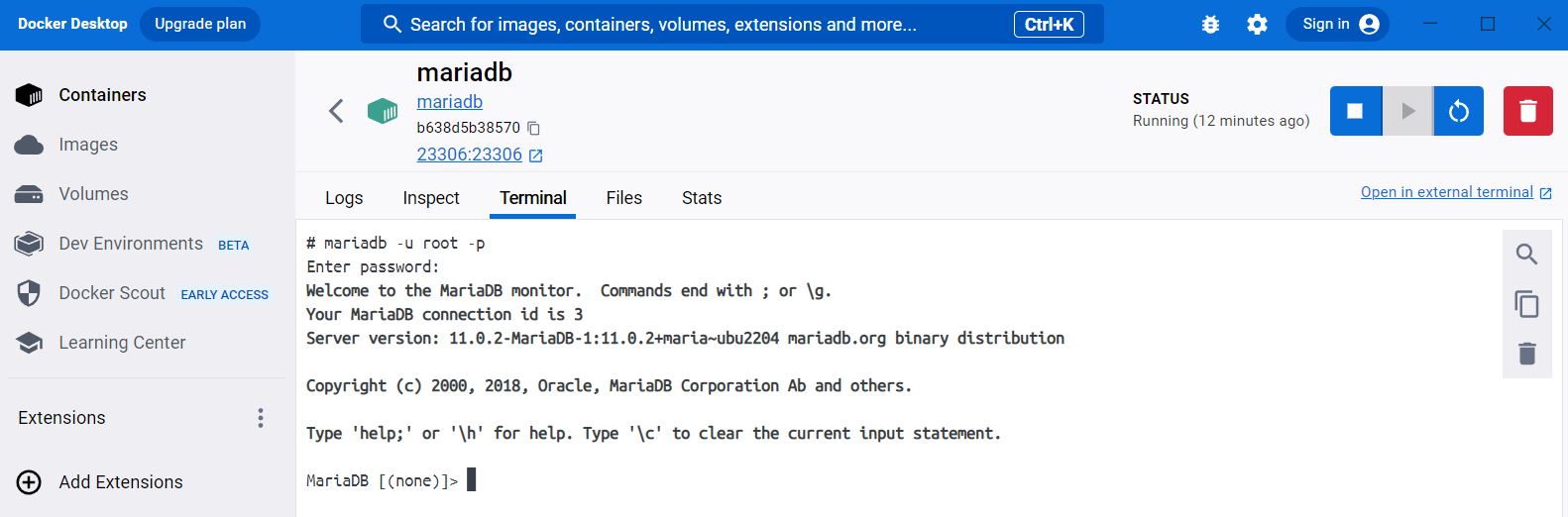Copy terminal output to clipboard
Screen dimensions: 1568x517
[1527, 304]
